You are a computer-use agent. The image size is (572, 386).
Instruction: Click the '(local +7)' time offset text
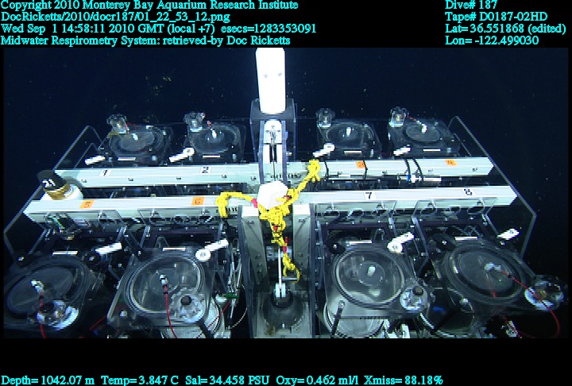pyautogui.click(x=191, y=29)
